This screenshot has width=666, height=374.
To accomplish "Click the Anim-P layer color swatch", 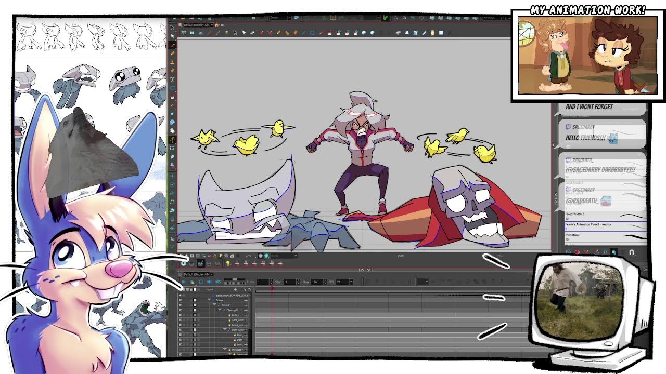I will 195,305.
